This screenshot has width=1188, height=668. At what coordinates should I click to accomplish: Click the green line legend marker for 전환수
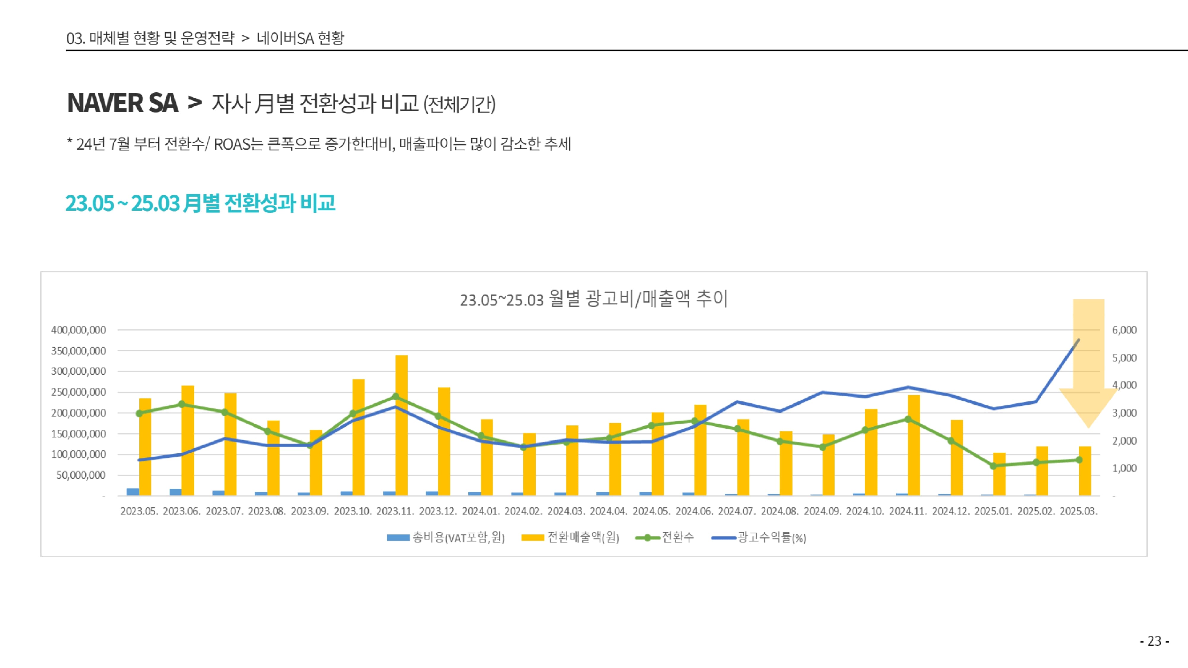point(647,538)
